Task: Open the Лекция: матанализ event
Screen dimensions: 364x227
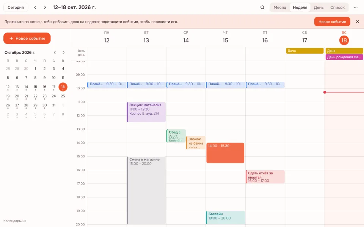Action: point(146,112)
